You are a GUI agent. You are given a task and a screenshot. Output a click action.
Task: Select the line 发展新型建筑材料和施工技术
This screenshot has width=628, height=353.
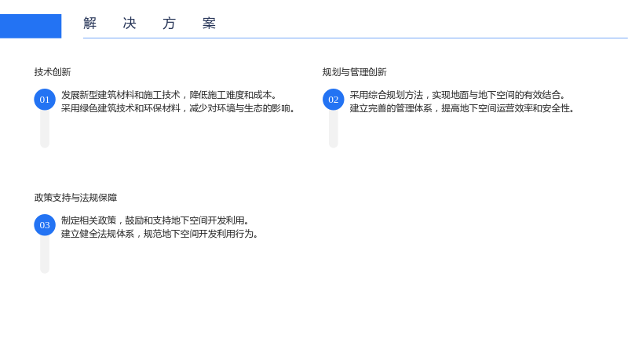pos(169,95)
